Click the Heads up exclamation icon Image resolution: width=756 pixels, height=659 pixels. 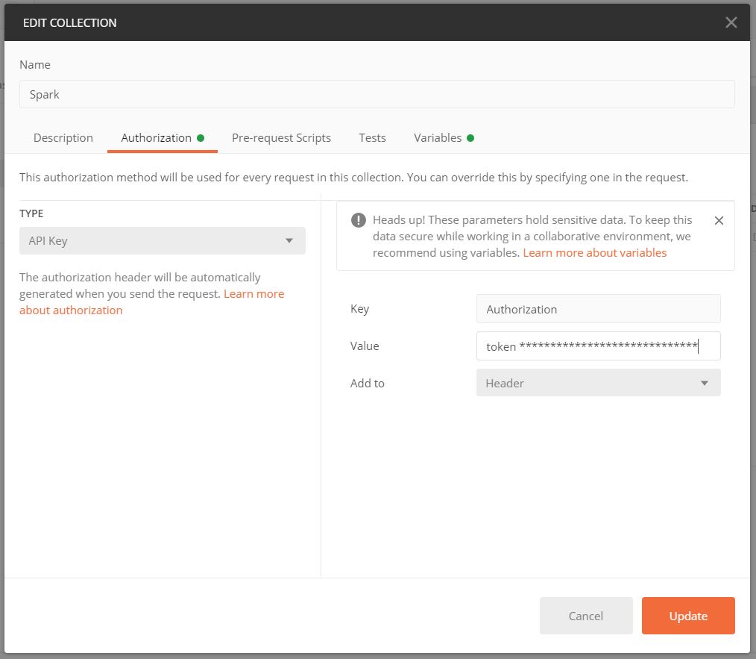pos(359,220)
